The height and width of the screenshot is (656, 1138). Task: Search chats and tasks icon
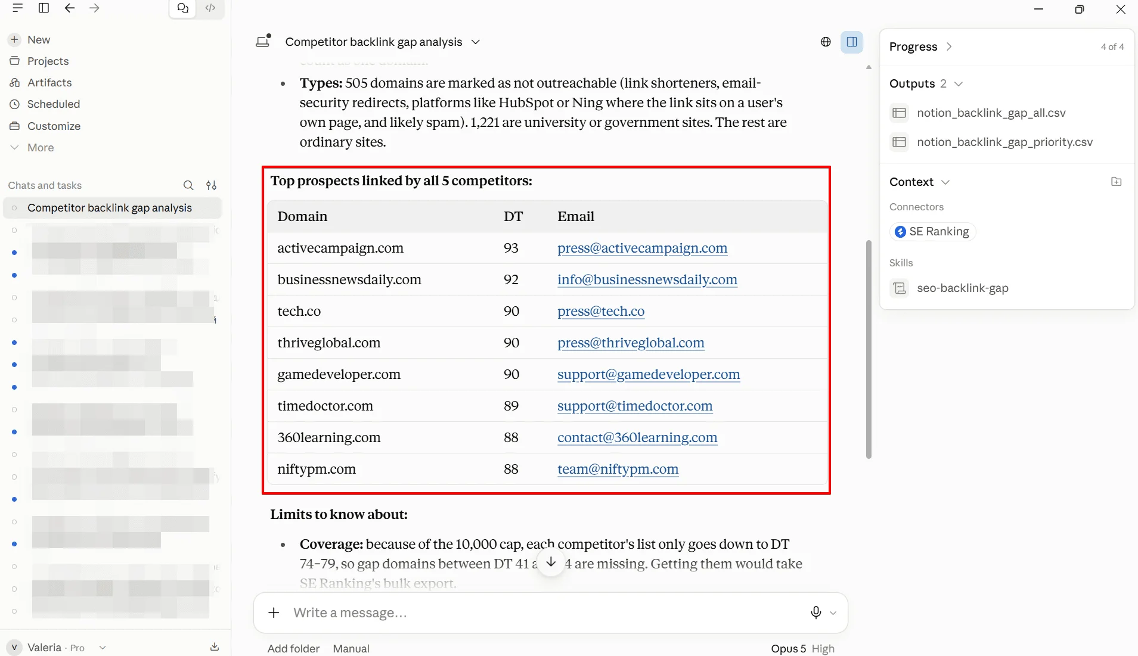pos(188,185)
